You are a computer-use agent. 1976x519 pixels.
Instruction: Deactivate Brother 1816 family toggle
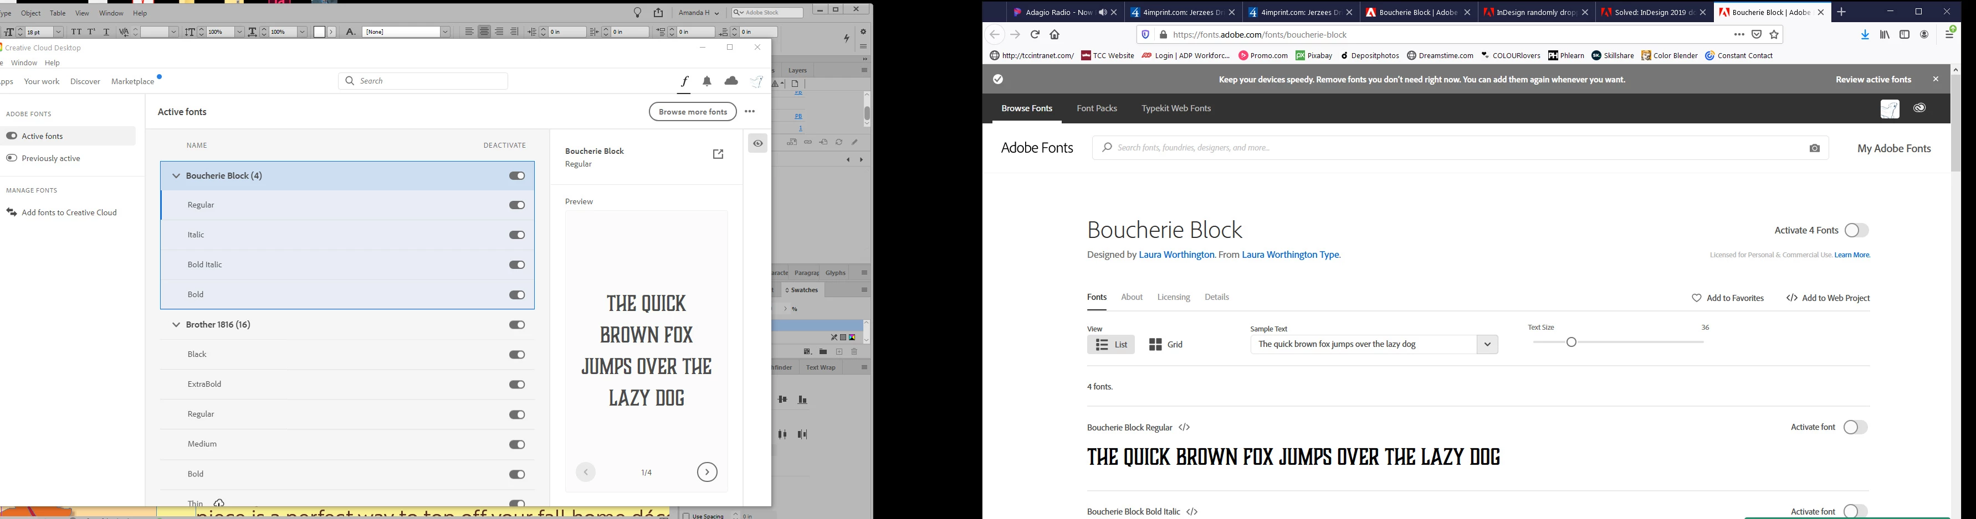pos(517,325)
